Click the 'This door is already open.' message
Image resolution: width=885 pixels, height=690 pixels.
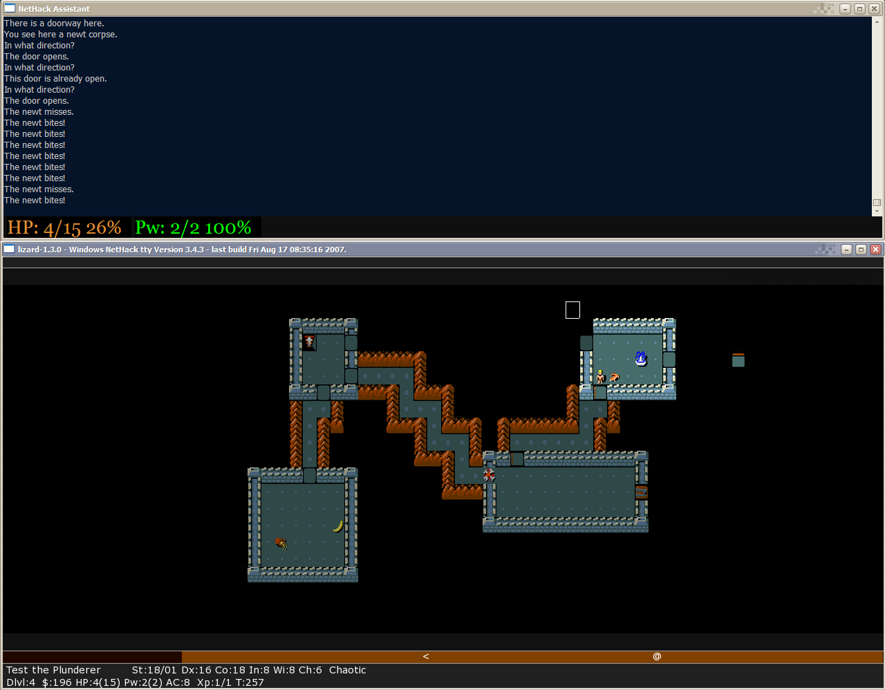(55, 79)
